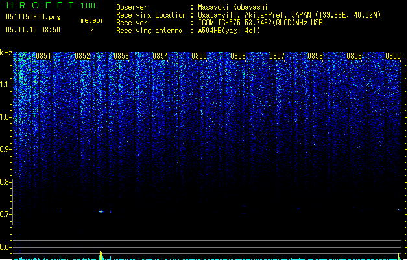Select the ICOM IC-575 receiver text
This screenshot has height=260, width=408.
click(260, 23)
